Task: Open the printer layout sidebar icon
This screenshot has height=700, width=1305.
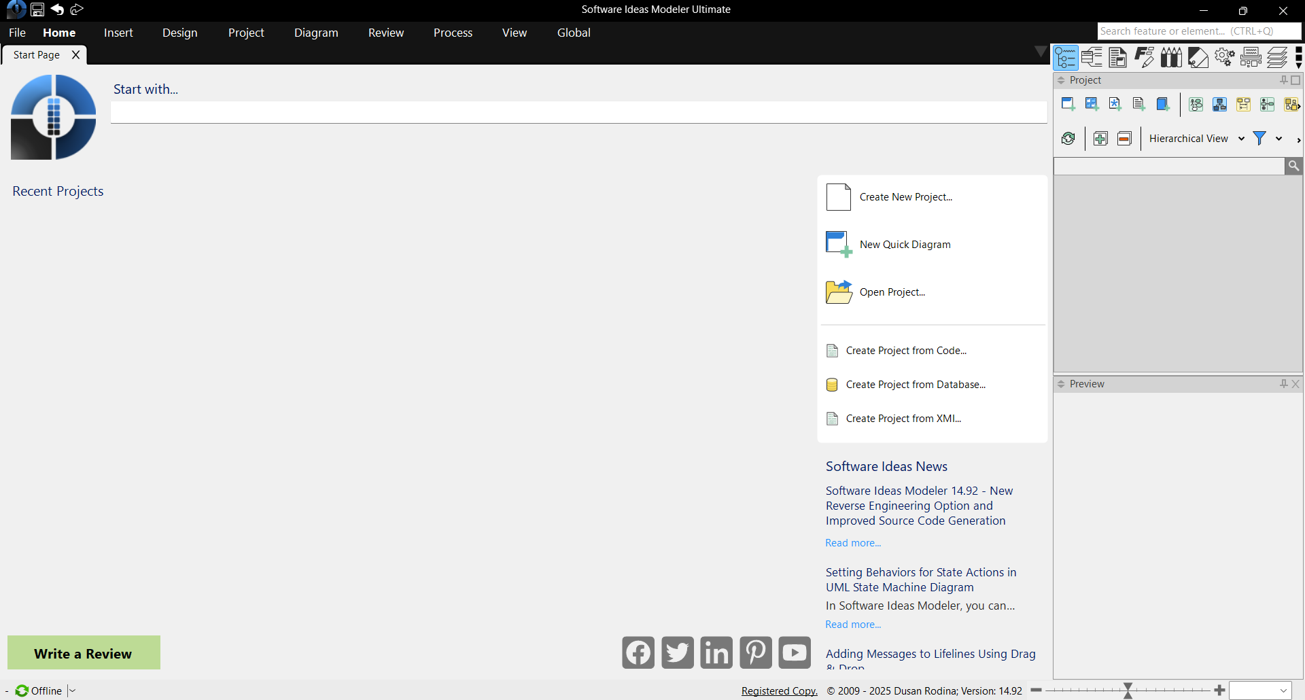Action: (1251, 58)
